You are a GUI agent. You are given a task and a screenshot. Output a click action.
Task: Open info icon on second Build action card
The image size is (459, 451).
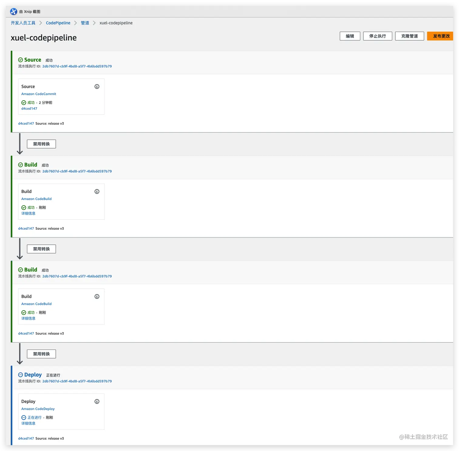(97, 297)
